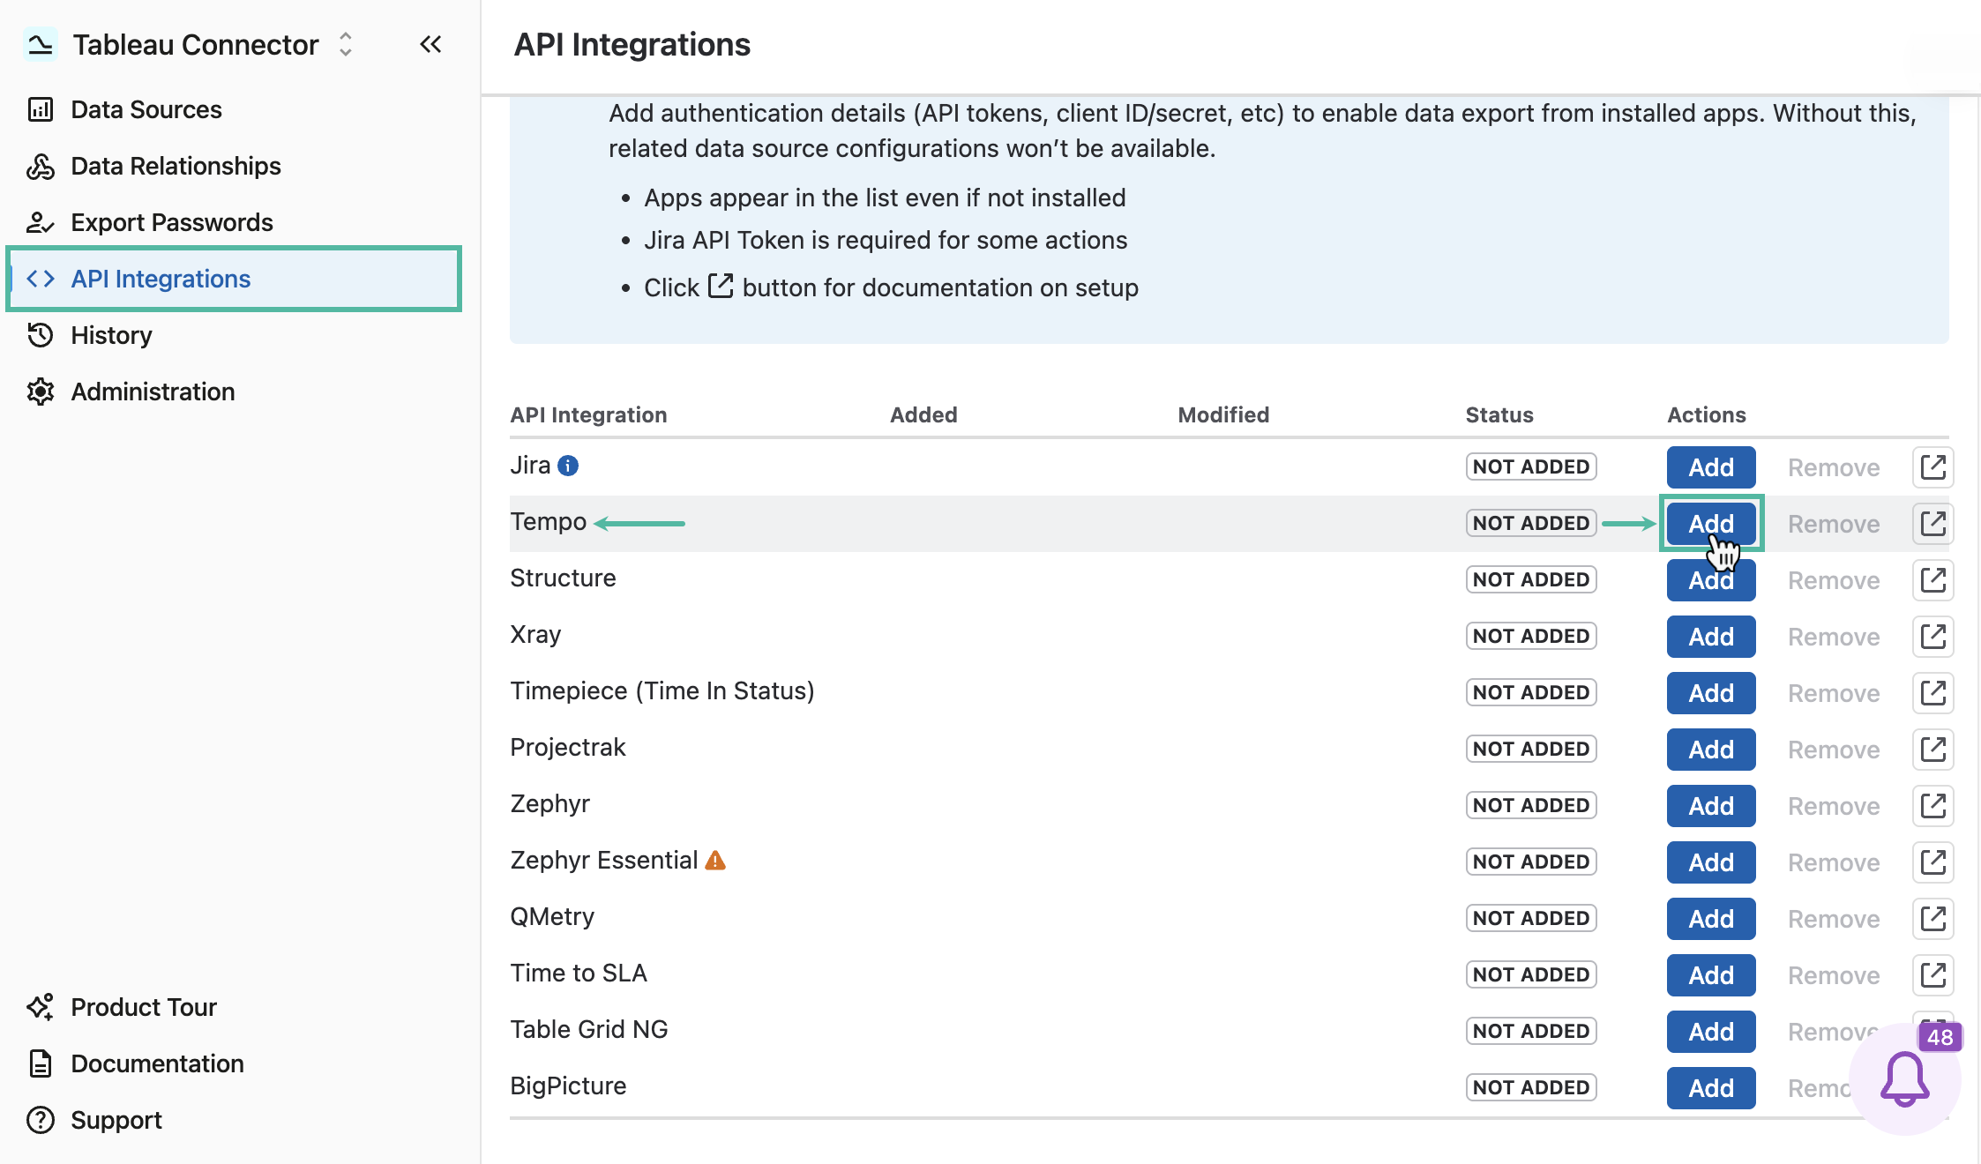The image size is (1981, 1164).
Task: Click the Jira NOT ADDED status badge
Action: 1531,466
